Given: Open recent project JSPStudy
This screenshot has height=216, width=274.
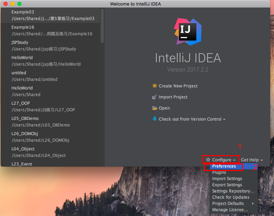Looking at the screenshot, I should [x=50, y=46].
